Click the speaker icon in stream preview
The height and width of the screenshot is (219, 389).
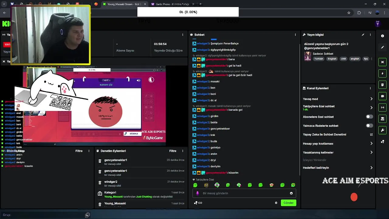(x=138, y=80)
